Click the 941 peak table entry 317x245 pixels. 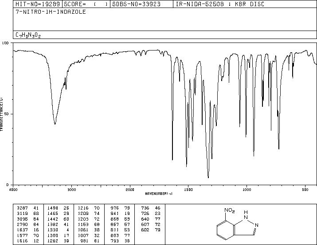(120, 214)
